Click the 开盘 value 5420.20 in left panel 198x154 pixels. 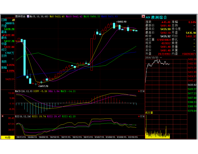point(9,29)
